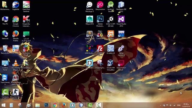192x108 pixels.
Task: Open the Maya 2016 desktop shortcut
Action: [x=90, y=20]
